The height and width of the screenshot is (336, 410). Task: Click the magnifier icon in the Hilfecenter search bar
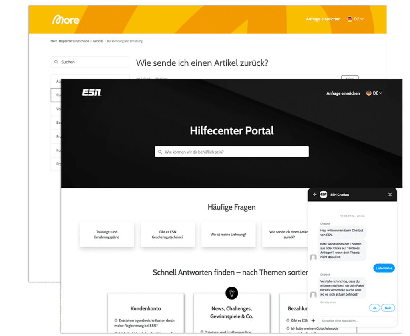(160, 152)
